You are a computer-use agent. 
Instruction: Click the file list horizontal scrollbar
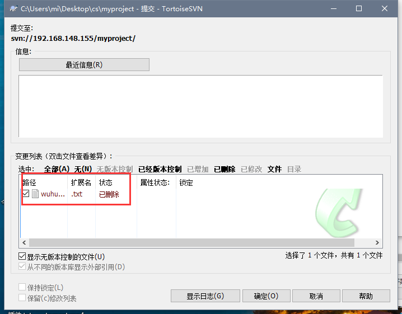coord(191,242)
